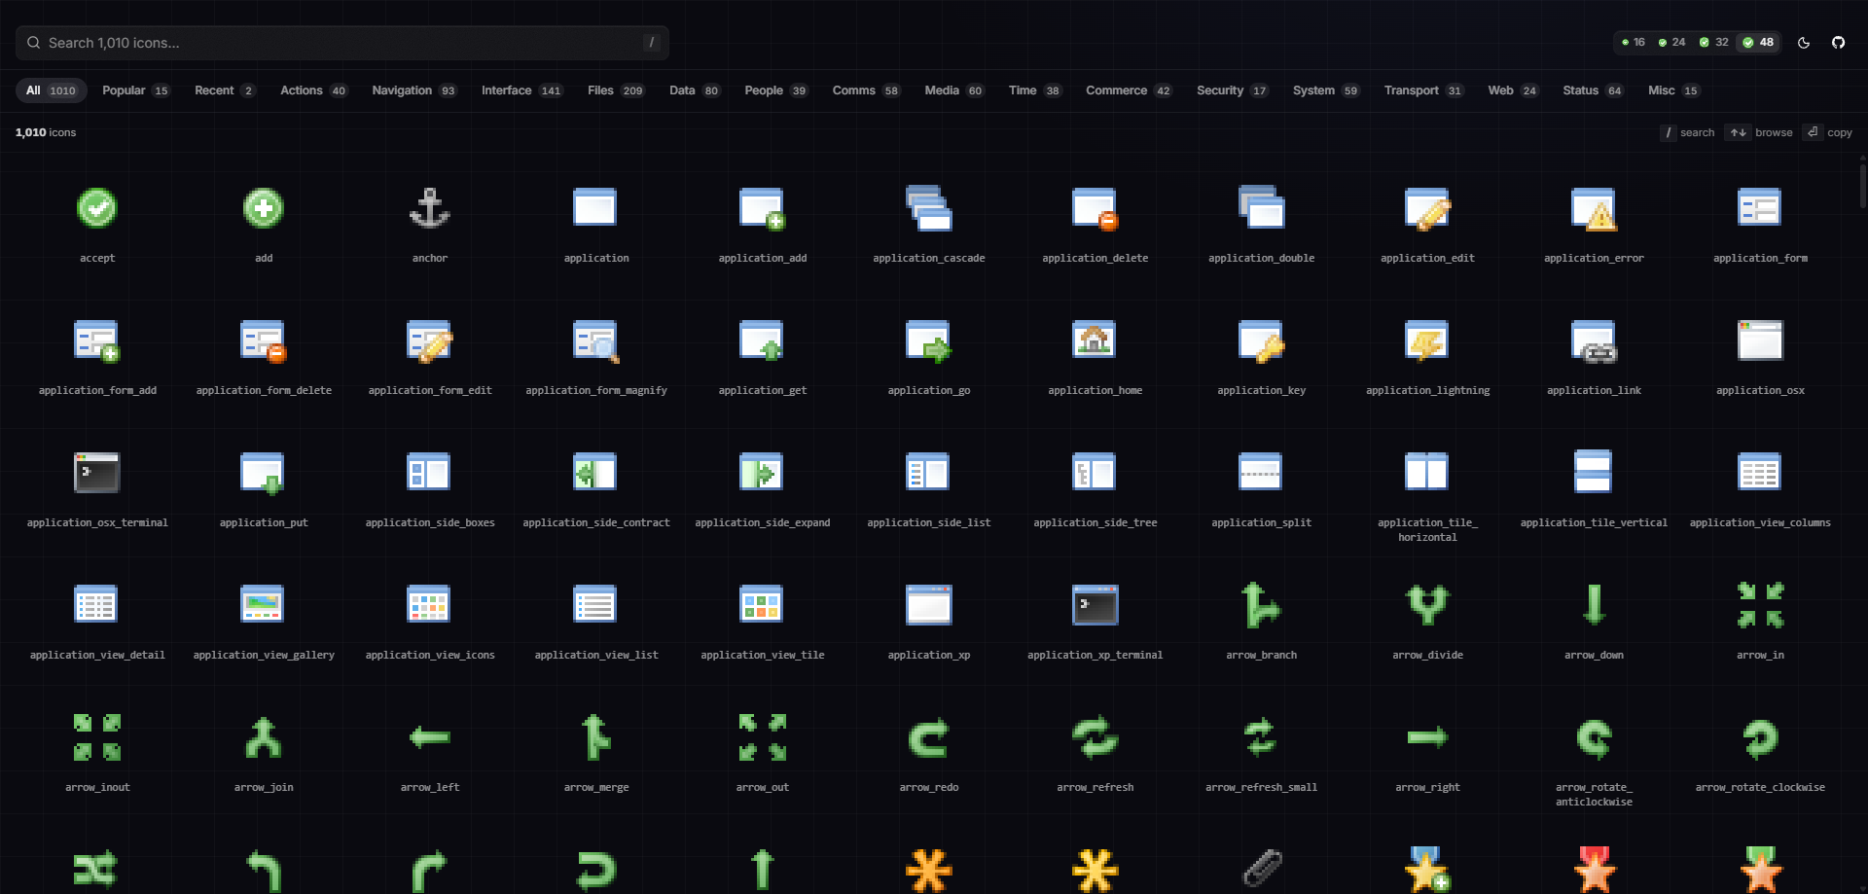Set icon size to 16
The height and width of the screenshot is (894, 1868).
(1634, 43)
